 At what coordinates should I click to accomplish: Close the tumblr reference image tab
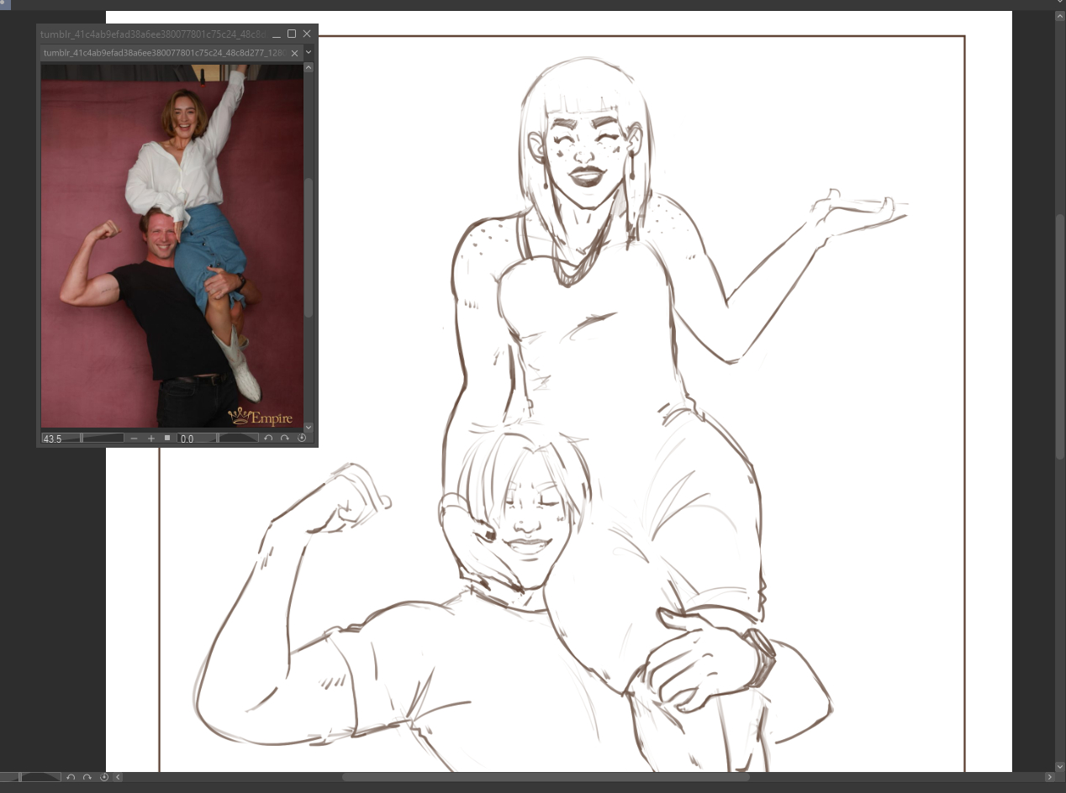point(295,53)
